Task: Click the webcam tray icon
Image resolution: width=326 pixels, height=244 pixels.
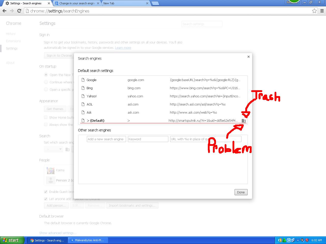Action: click(302, 240)
